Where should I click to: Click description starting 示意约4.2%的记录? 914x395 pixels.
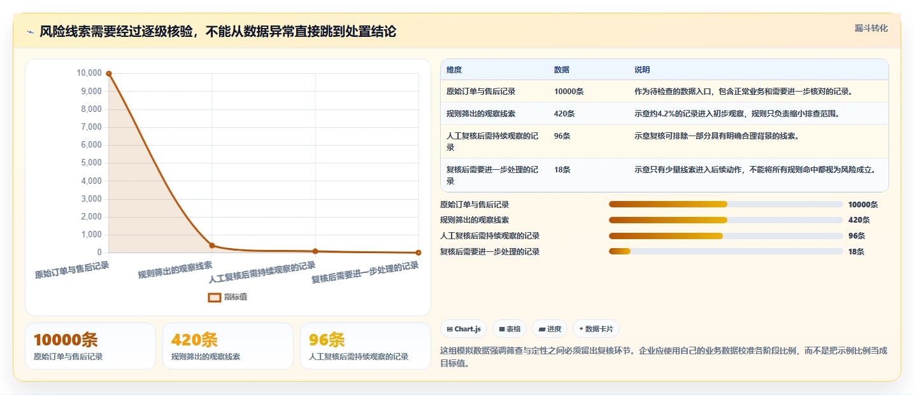pos(737,114)
